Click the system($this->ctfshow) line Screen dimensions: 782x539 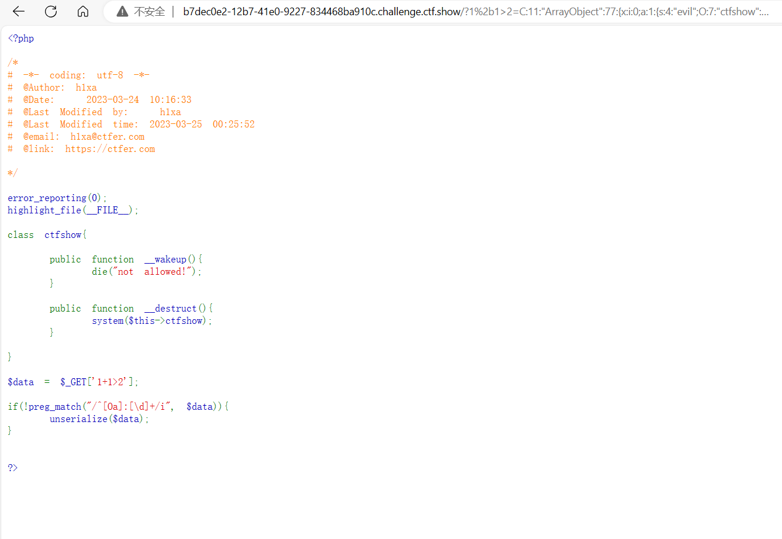[151, 320]
